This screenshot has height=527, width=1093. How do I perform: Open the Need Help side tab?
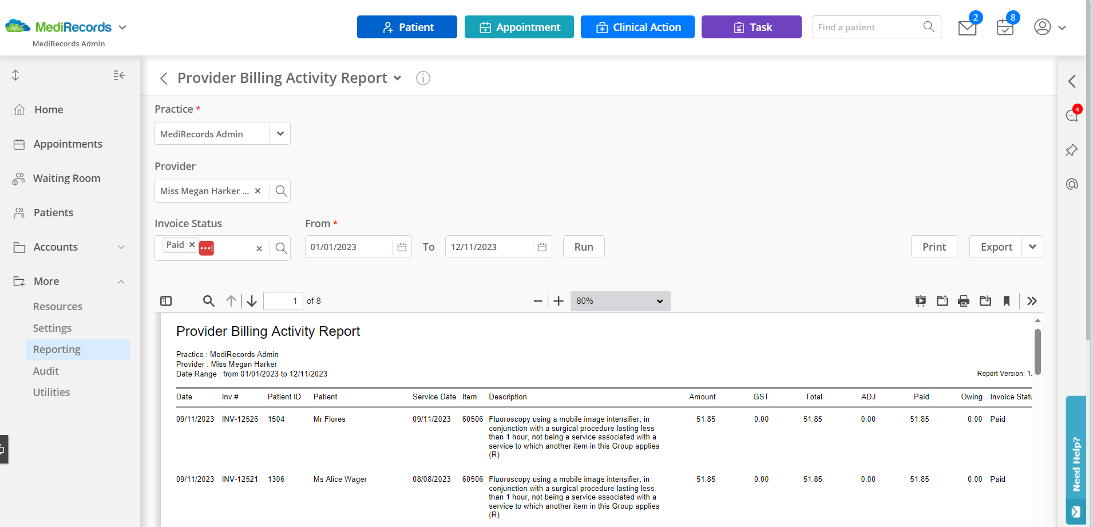coord(1076,460)
